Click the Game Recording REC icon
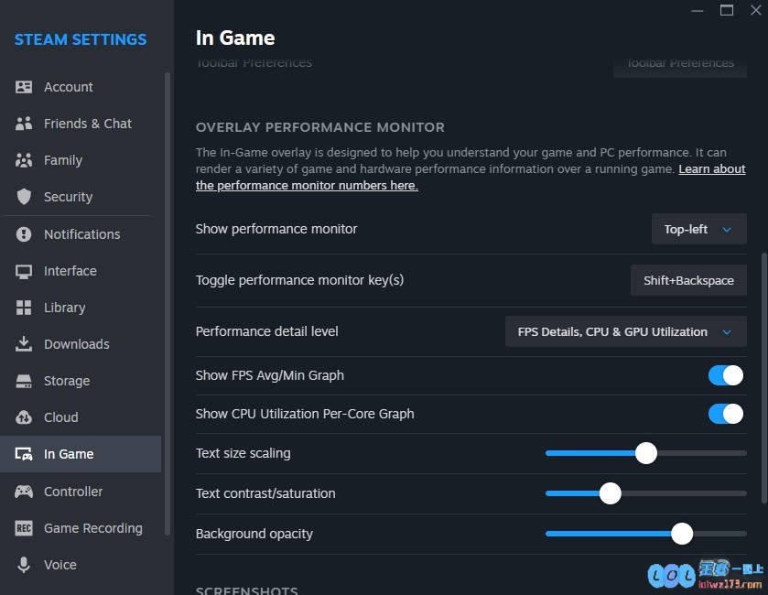This screenshot has width=768, height=595. [24, 528]
